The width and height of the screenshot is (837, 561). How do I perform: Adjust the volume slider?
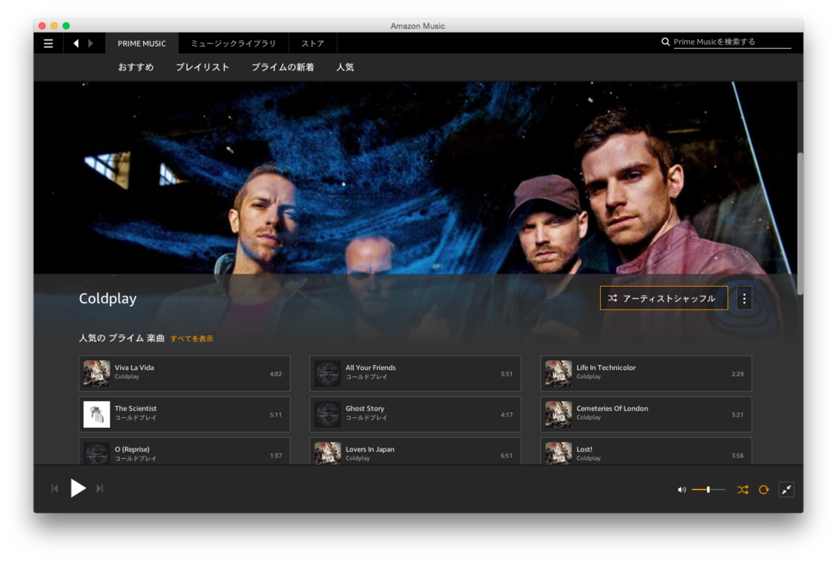[709, 489]
